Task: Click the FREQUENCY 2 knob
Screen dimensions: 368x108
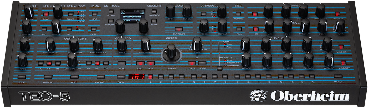Action: (98, 44)
